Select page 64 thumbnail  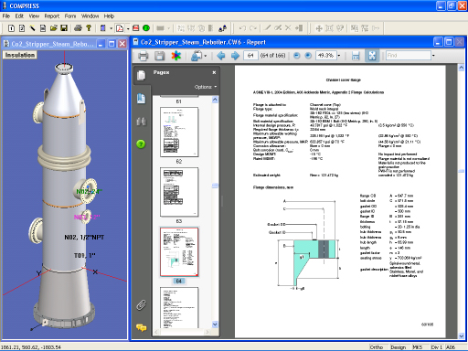click(x=179, y=251)
